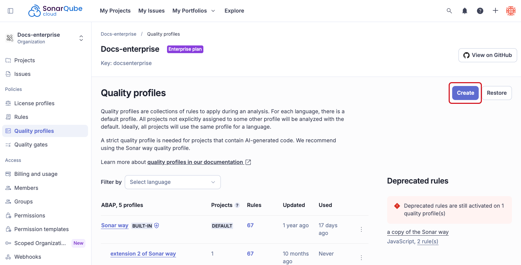Collapse the sidebar with the panel icon
The width and height of the screenshot is (521, 265).
10,11
